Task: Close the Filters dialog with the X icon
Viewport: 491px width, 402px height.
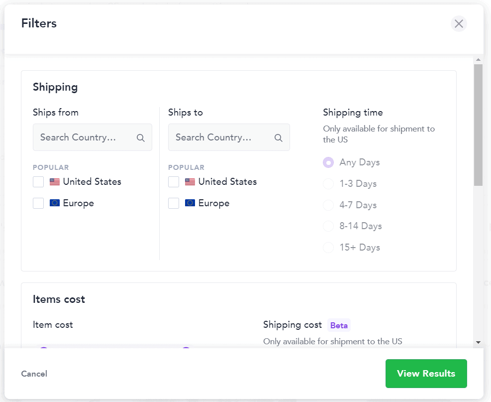Action: [459, 23]
